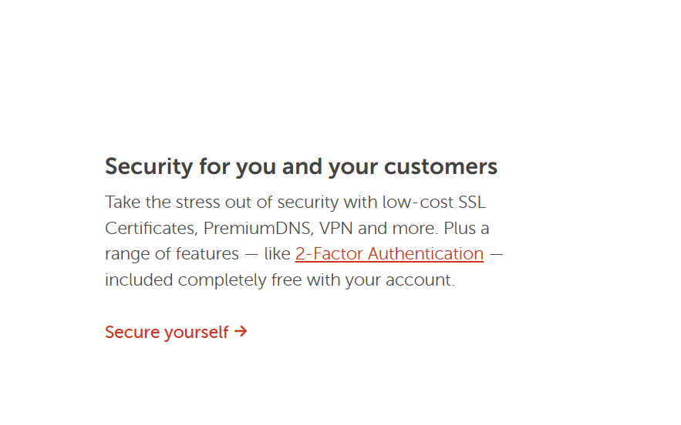Click the em dash after 2-Factor Authentication
Screen dimensions: 681x425
(497, 254)
